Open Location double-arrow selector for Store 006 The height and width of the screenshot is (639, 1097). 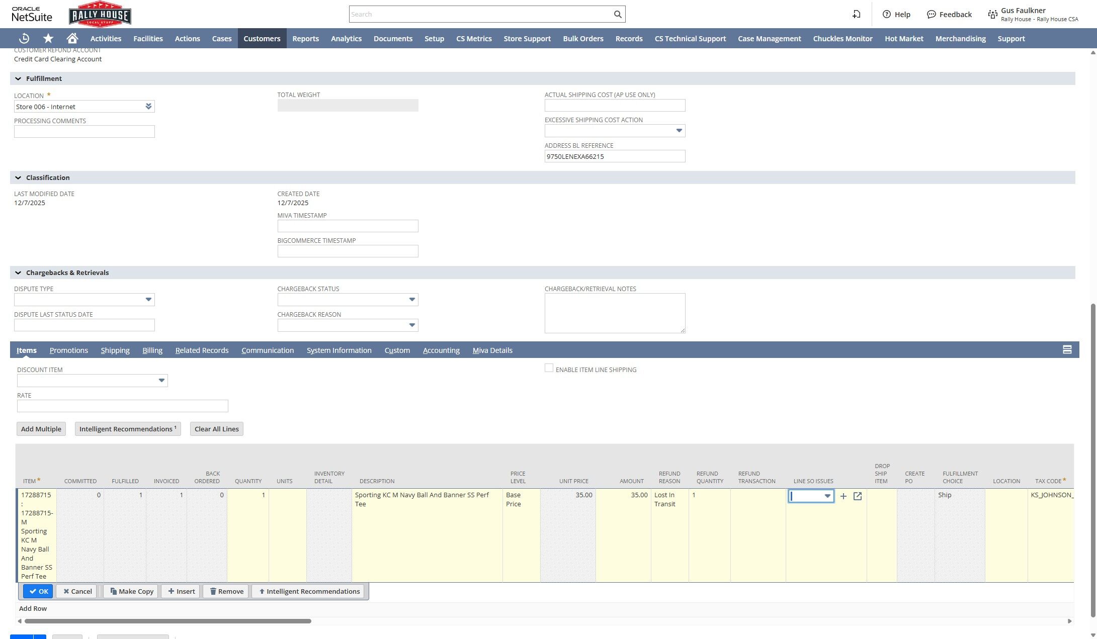(148, 106)
